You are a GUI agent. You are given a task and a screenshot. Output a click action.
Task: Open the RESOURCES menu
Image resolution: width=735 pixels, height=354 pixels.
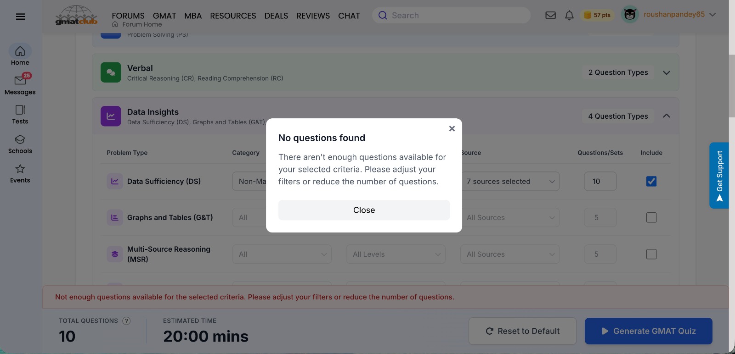coord(233,16)
